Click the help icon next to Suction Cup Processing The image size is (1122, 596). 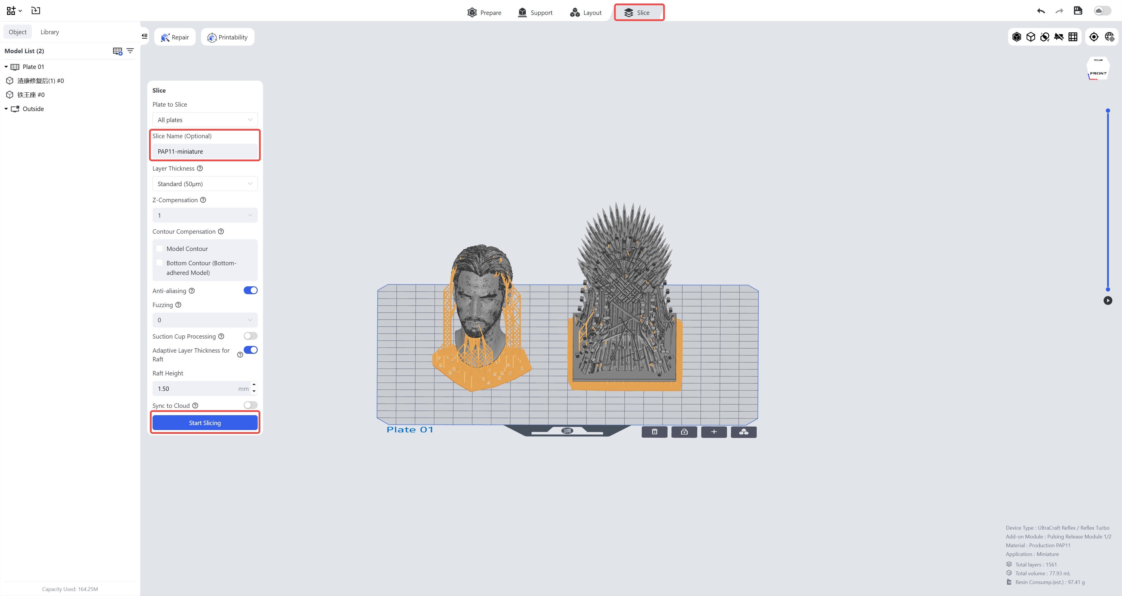(x=221, y=336)
